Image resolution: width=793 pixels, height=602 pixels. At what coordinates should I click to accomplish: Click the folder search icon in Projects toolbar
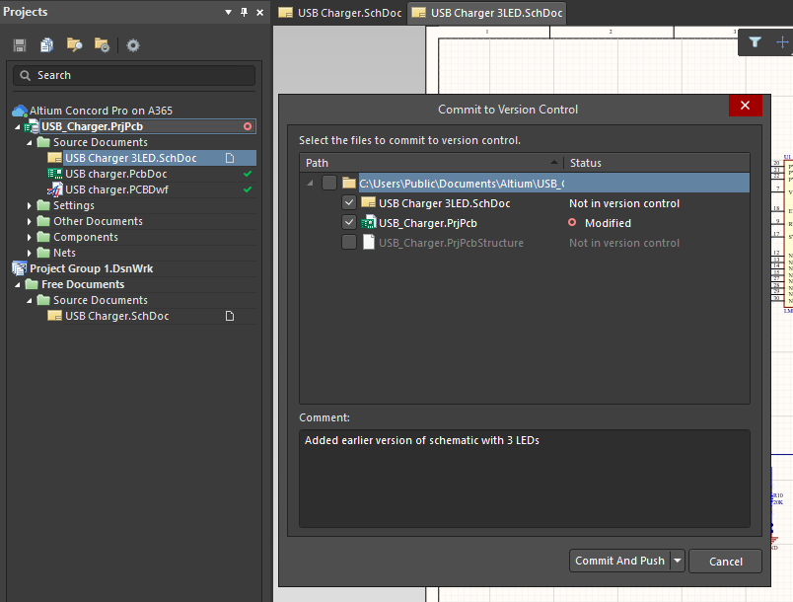pyautogui.click(x=74, y=45)
